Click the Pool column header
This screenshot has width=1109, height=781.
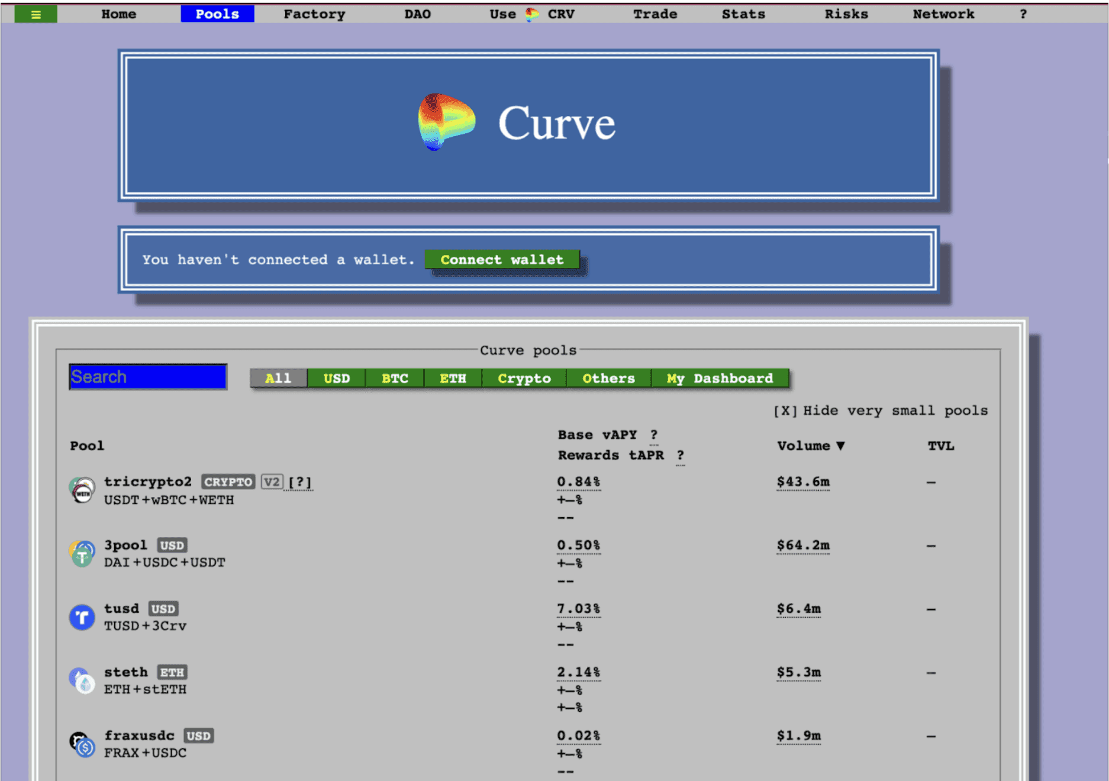pyautogui.click(x=87, y=446)
